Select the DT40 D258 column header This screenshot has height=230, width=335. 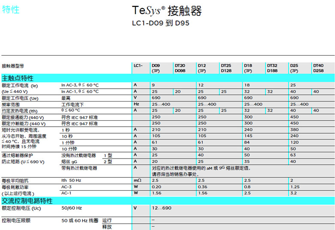(318, 68)
